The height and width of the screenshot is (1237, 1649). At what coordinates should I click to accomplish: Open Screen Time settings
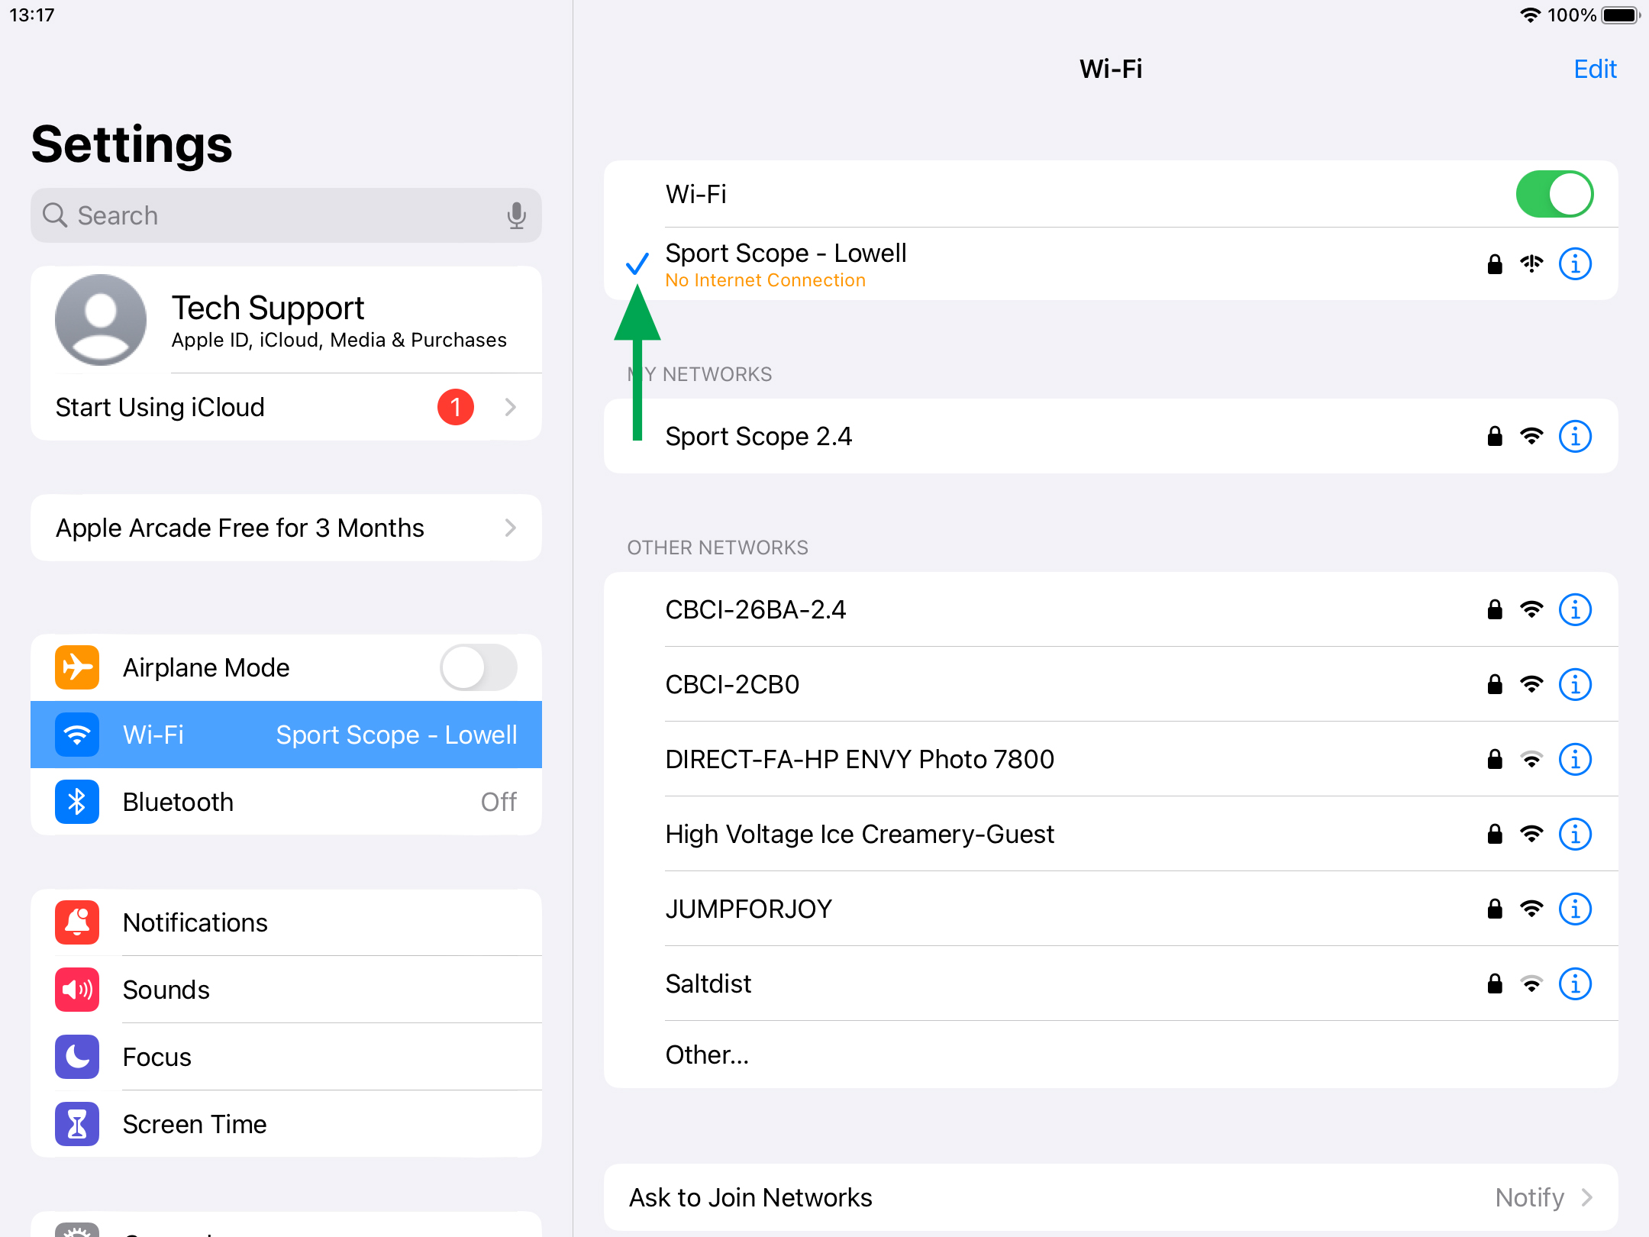click(286, 1124)
